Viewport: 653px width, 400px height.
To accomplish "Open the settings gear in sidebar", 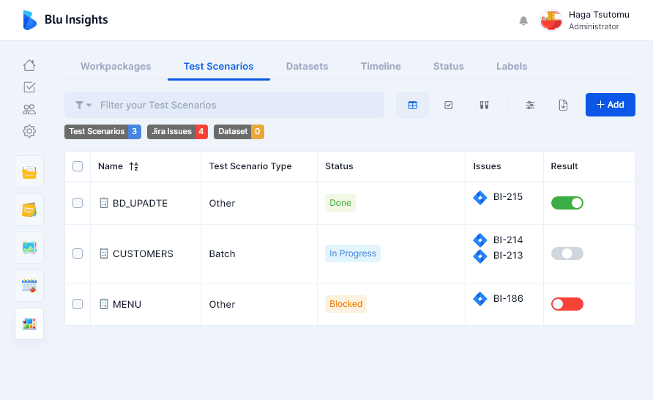I will pos(29,131).
